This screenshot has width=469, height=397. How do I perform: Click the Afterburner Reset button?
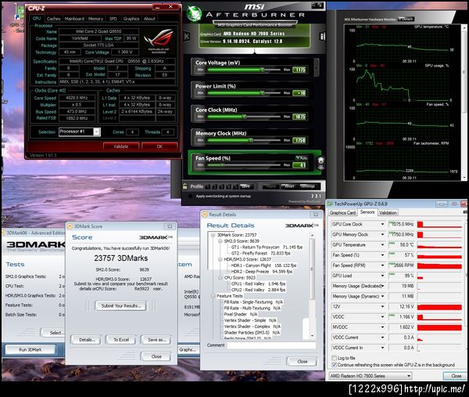(288, 186)
